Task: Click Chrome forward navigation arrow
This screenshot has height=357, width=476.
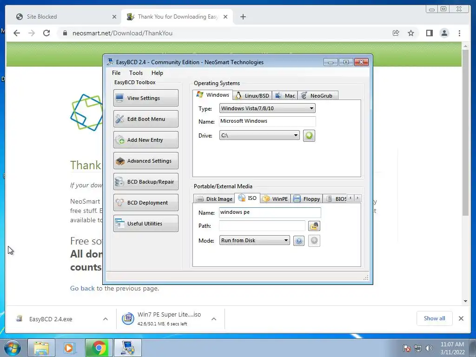Action: coord(32,33)
